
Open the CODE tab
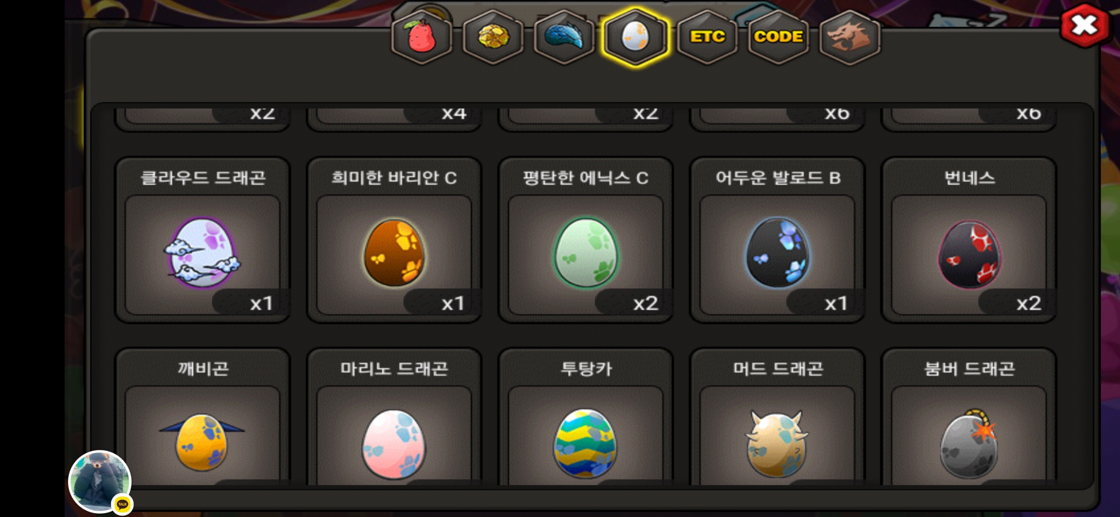click(778, 37)
